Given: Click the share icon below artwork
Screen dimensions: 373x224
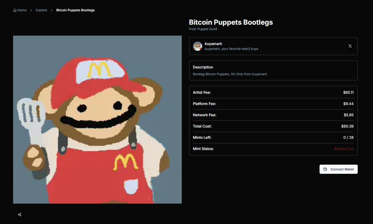Looking at the screenshot, I should [x=20, y=214].
